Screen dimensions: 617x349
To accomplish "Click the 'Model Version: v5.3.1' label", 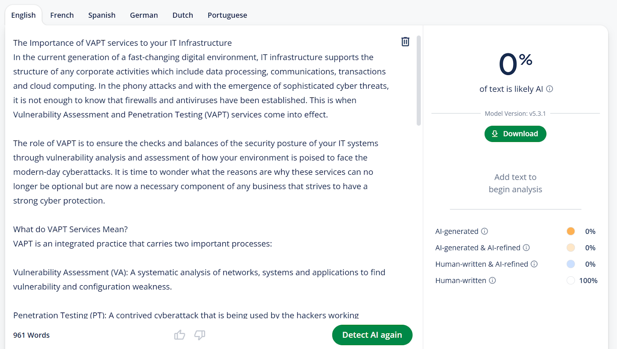I will (x=515, y=114).
